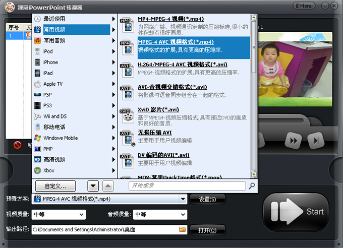Viewport: 343px width, 248px height.
Task: Click the Start conversion button
Action: pyautogui.click(x=296, y=212)
